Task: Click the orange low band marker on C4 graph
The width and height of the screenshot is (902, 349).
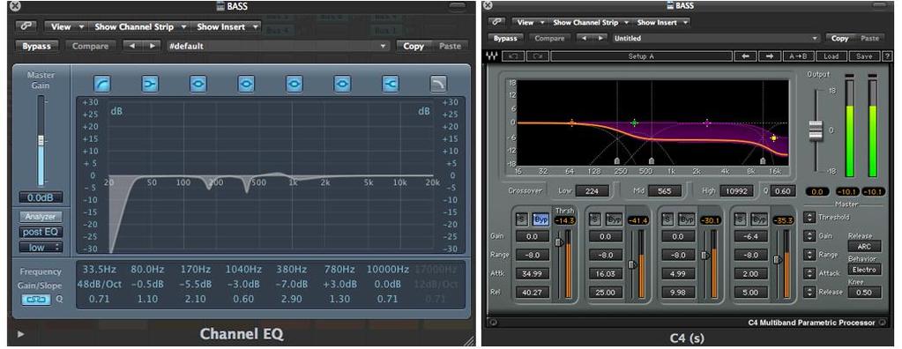Action: tap(572, 123)
